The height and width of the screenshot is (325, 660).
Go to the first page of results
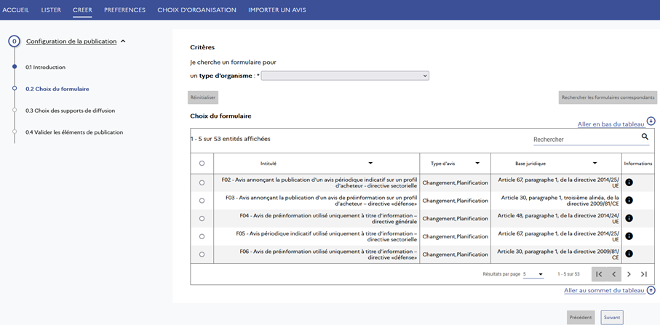click(x=600, y=274)
